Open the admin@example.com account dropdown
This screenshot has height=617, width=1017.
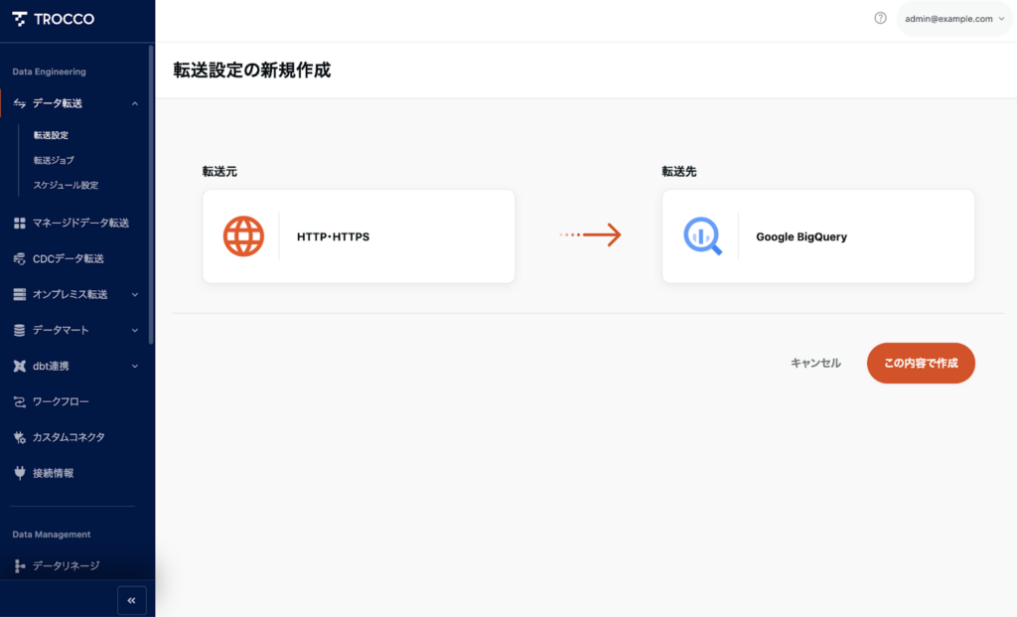tap(954, 19)
